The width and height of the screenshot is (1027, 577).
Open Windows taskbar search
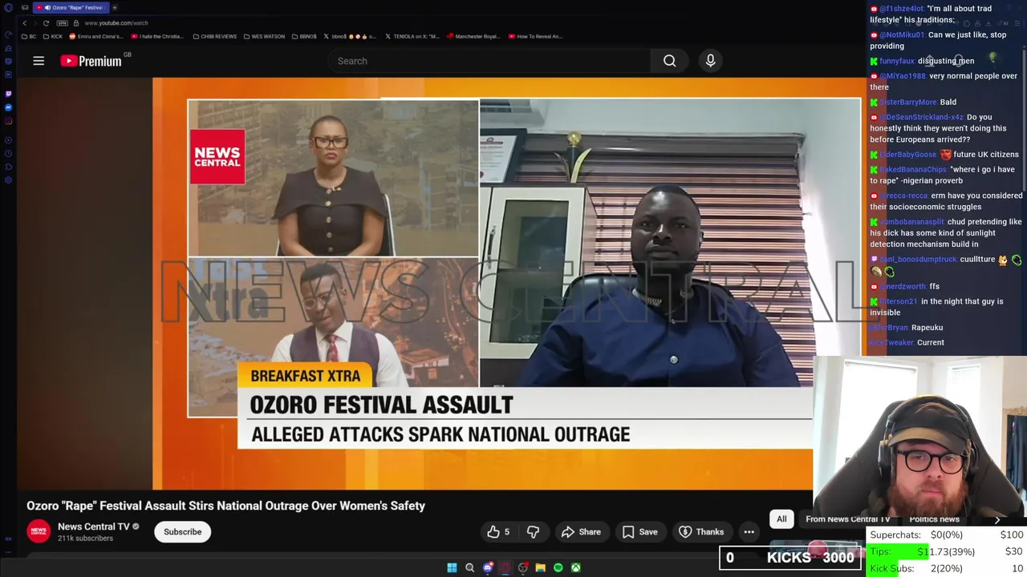click(x=469, y=568)
